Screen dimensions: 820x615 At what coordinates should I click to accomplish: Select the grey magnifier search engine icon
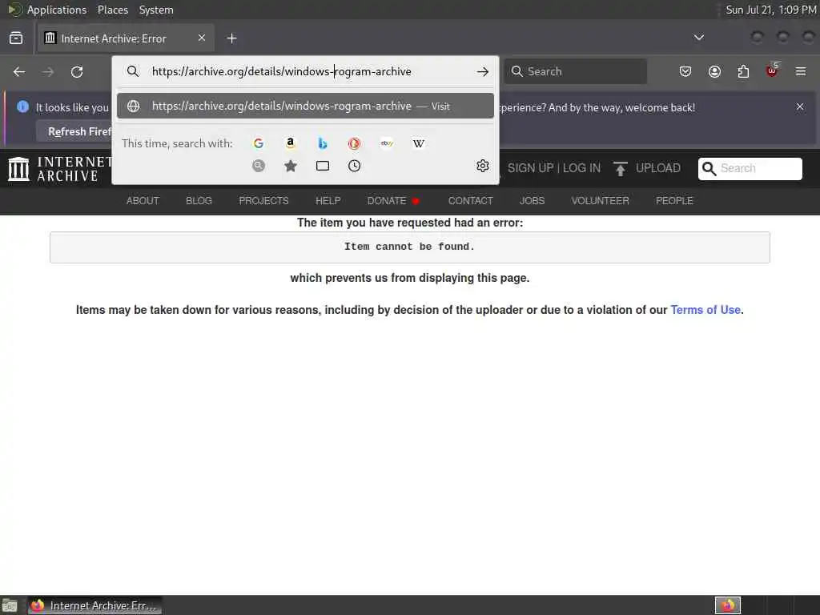[x=259, y=166]
